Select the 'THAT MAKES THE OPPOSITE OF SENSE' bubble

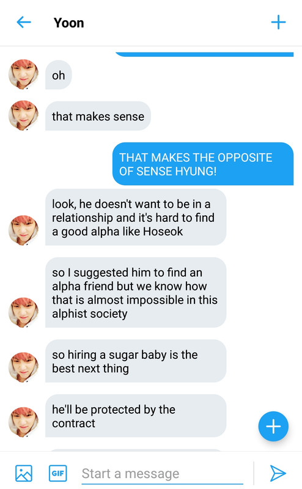point(203,164)
